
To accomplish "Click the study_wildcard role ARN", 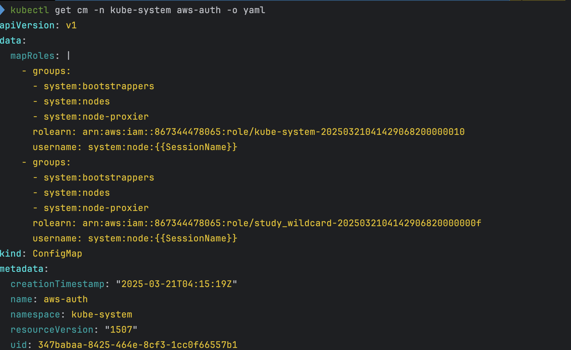I will coord(282,223).
